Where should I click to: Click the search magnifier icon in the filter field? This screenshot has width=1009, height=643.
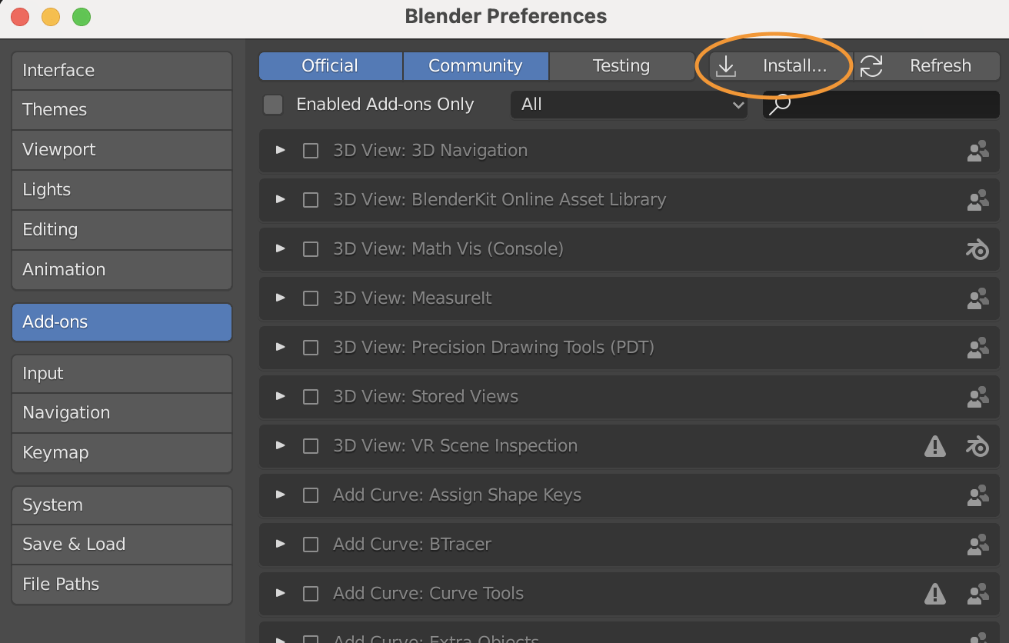[780, 105]
